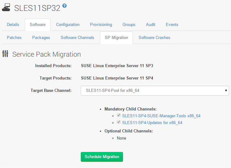This screenshot has height=168, width=231.
Task: Click the target product text ending in SP4
Action: point(117,78)
